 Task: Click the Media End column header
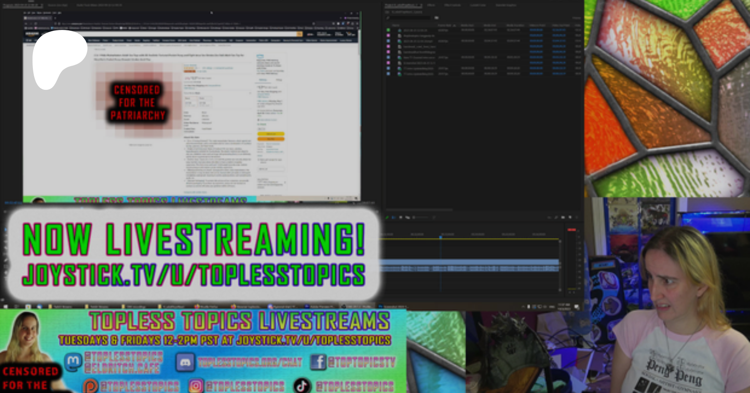pos(490,25)
